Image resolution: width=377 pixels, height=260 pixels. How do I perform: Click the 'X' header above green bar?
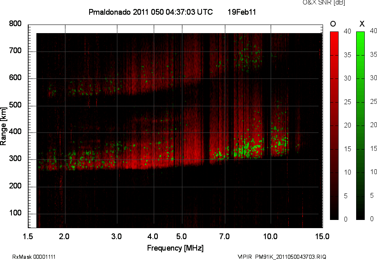(362, 24)
